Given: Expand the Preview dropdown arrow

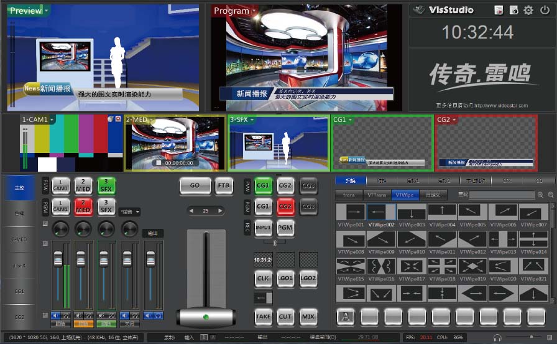Looking at the screenshot, I should [x=47, y=11].
